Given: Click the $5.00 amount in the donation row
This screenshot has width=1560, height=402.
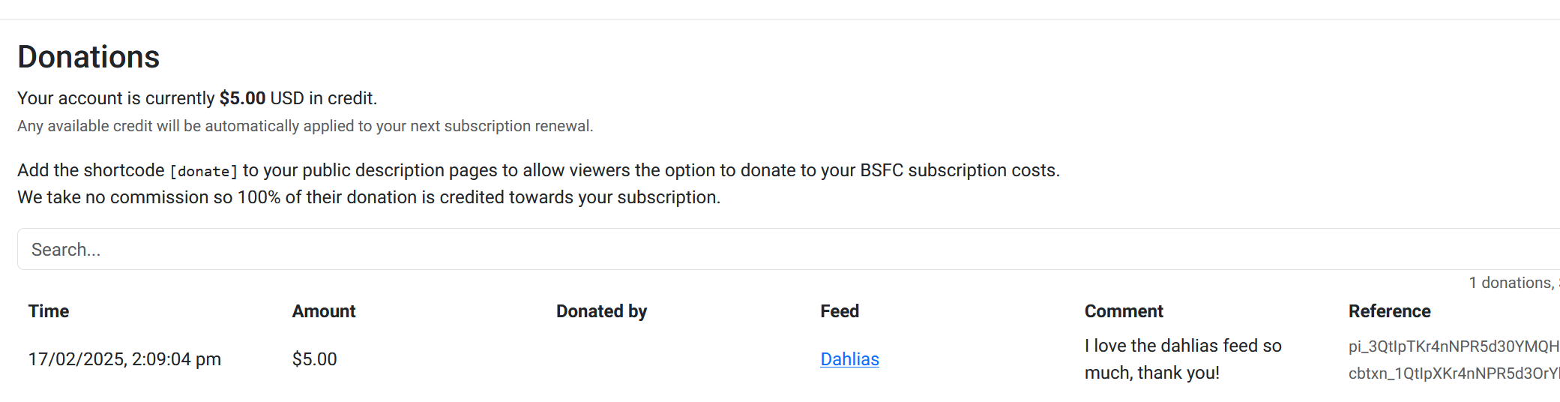Looking at the screenshot, I should [x=314, y=359].
